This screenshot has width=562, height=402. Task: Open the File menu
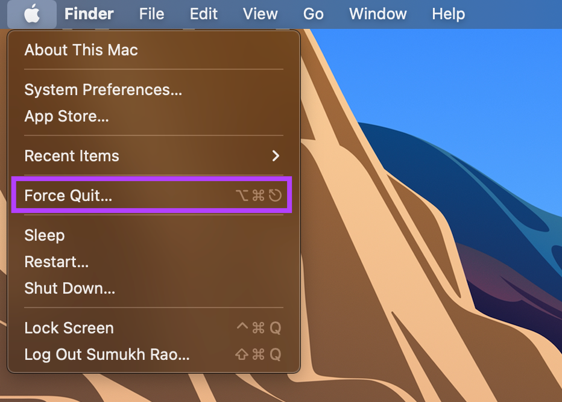[x=151, y=14]
